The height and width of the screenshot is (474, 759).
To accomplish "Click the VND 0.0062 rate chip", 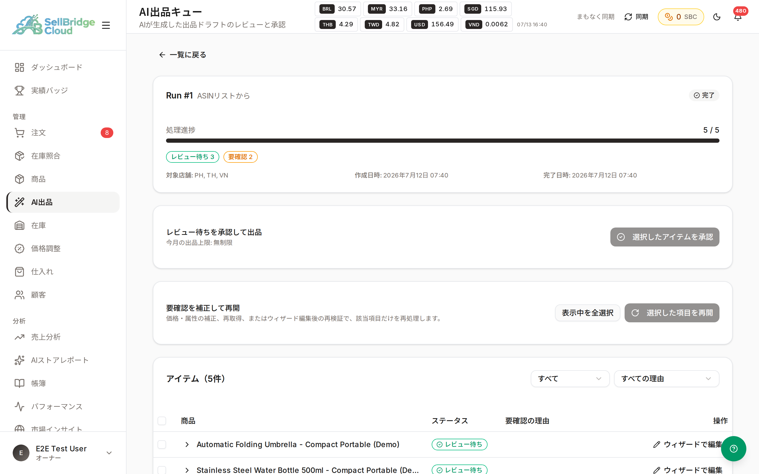I will click(486, 24).
